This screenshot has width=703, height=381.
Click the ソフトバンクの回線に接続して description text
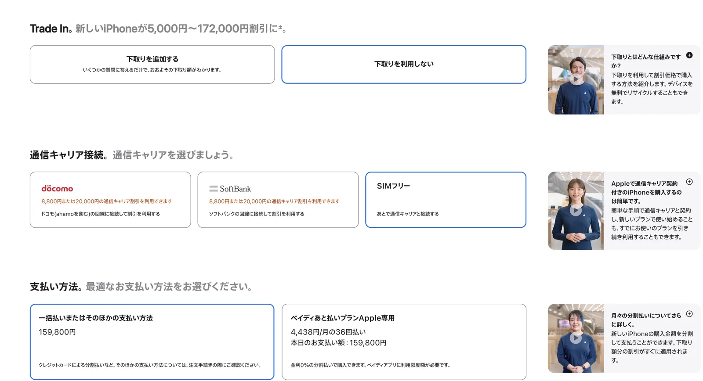coord(257,214)
